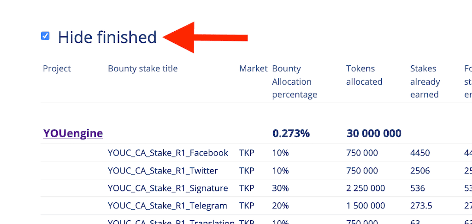Viewport: 472px width, 224px height.
Task: Click the Bounty Allocation percentage header
Action: tap(295, 81)
